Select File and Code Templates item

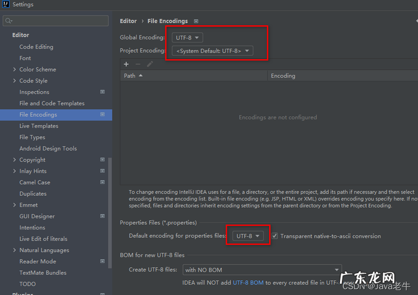[x=52, y=103]
